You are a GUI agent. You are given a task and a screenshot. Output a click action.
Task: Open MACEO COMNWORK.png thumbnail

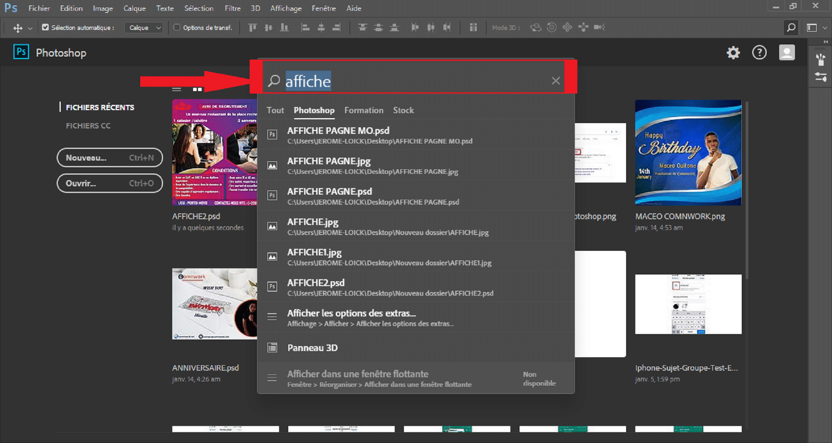pos(688,152)
